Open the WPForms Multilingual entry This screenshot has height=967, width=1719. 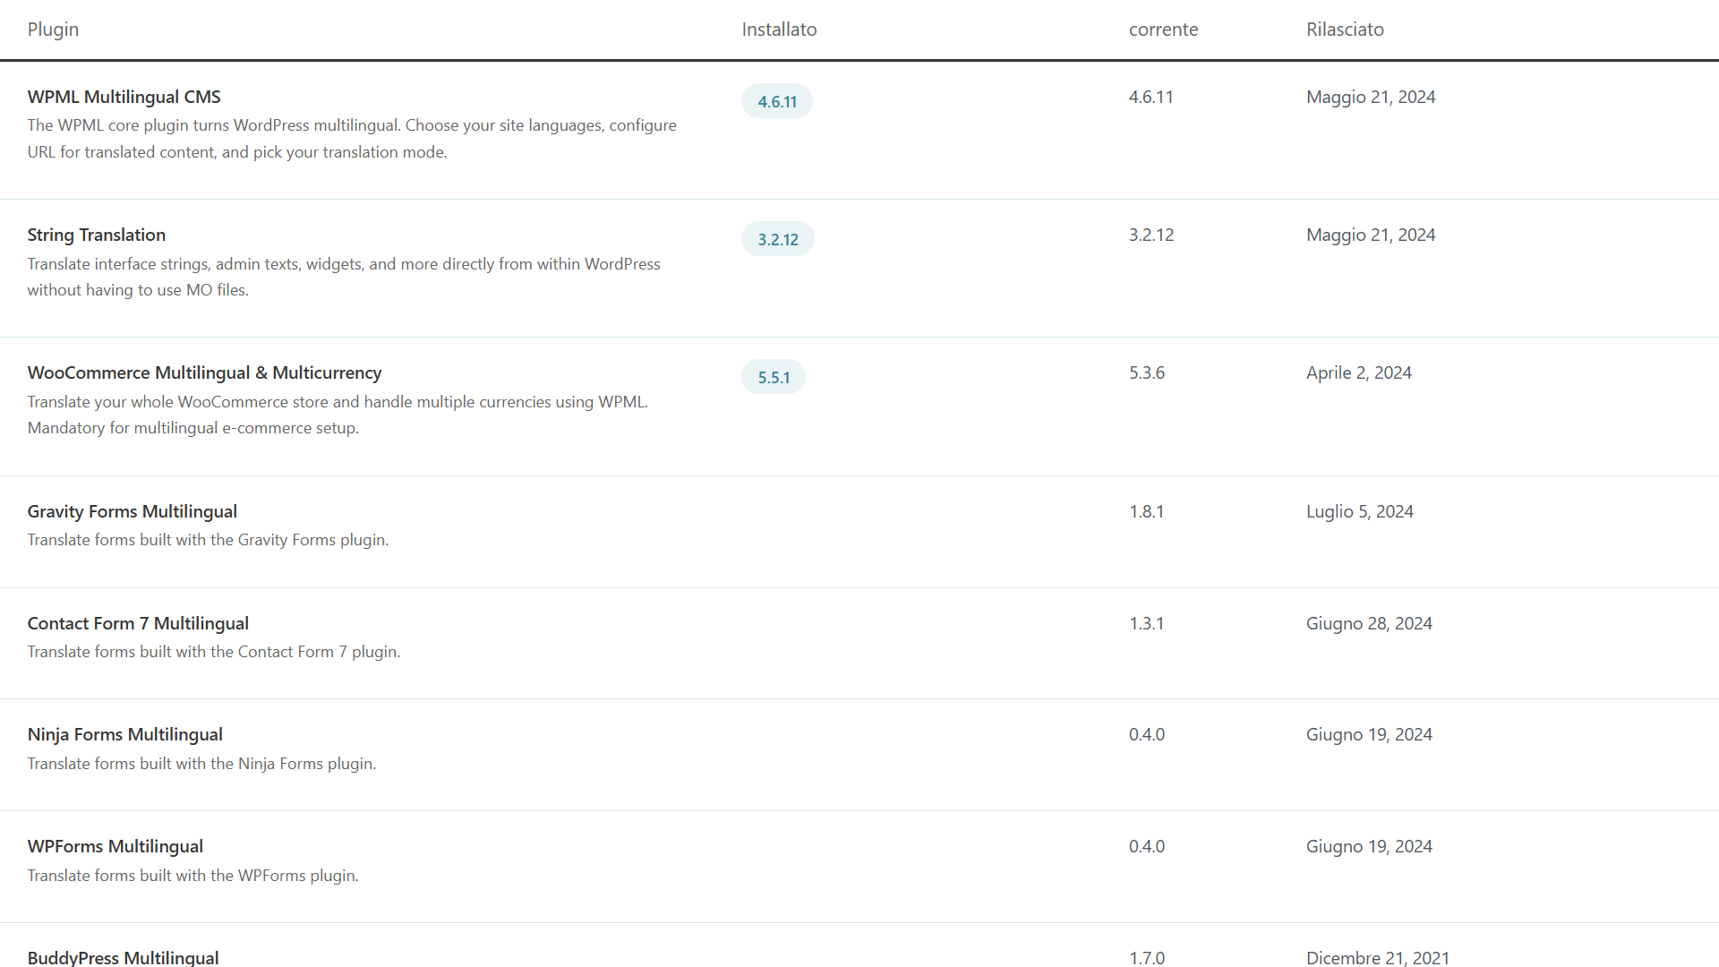coord(115,846)
